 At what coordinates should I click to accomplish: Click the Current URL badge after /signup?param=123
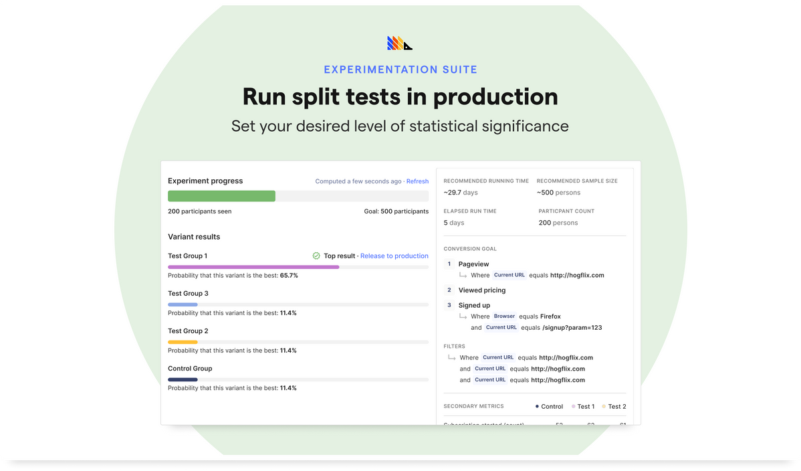click(501, 327)
